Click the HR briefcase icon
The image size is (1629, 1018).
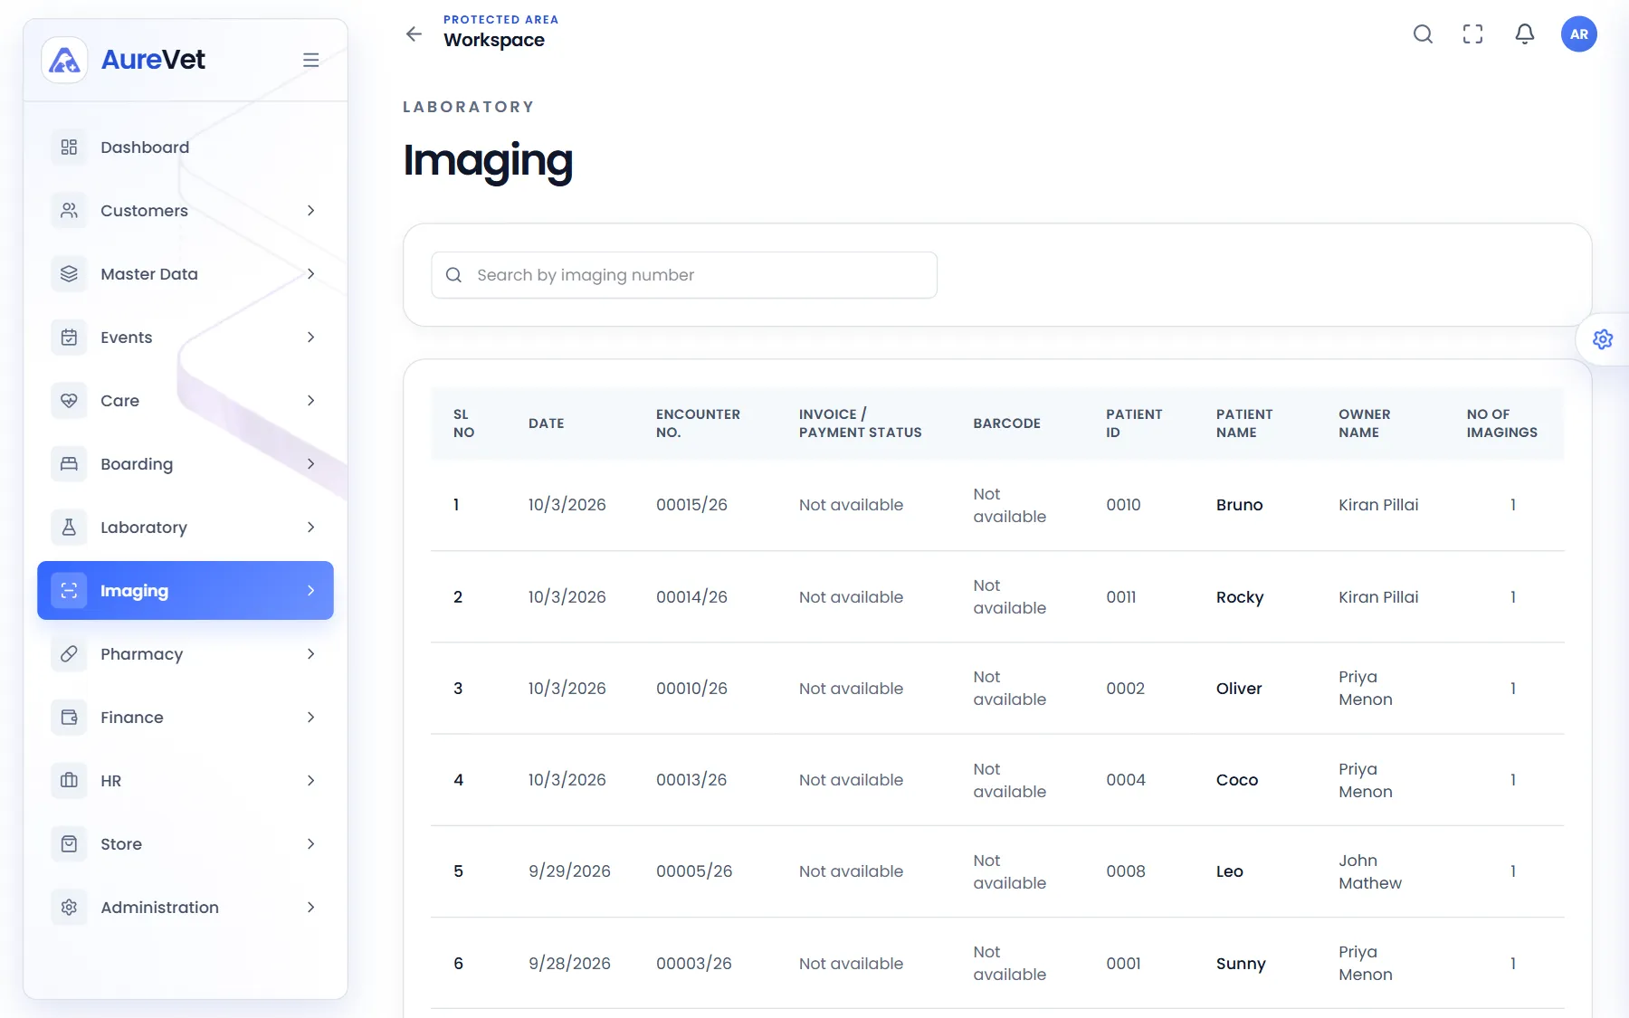(x=69, y=781)
